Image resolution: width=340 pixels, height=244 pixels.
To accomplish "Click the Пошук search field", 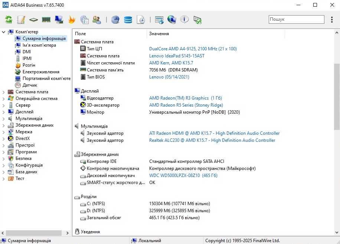I will coord(297,20).
